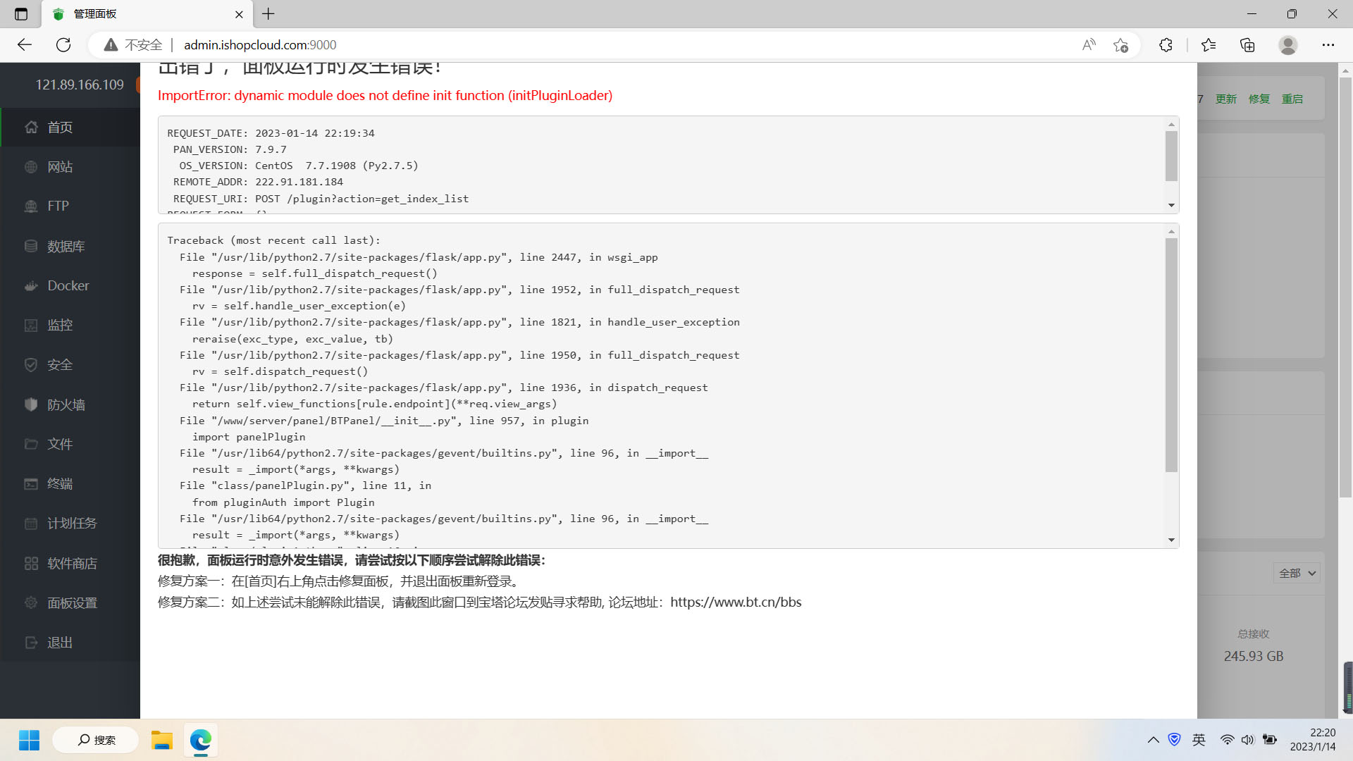This screenshot has height=761, width=1353.
Task: Open a new tab with plus button
Action: pos(268,13)
